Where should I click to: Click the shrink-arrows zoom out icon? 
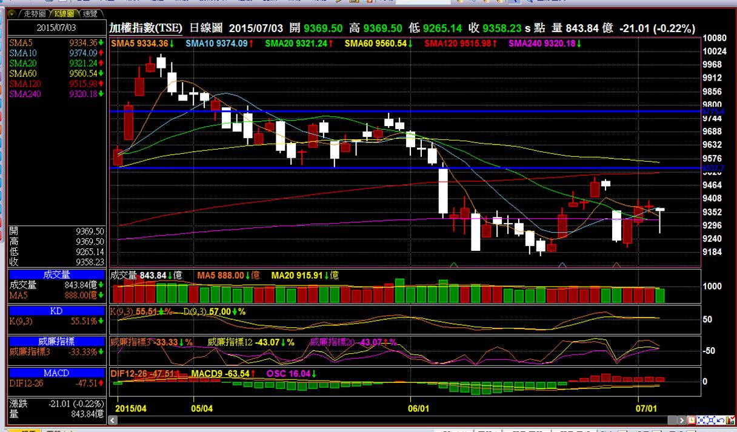pyautogui.click(x=701, y=420)
